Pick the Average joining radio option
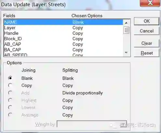 tap(10, 115)
